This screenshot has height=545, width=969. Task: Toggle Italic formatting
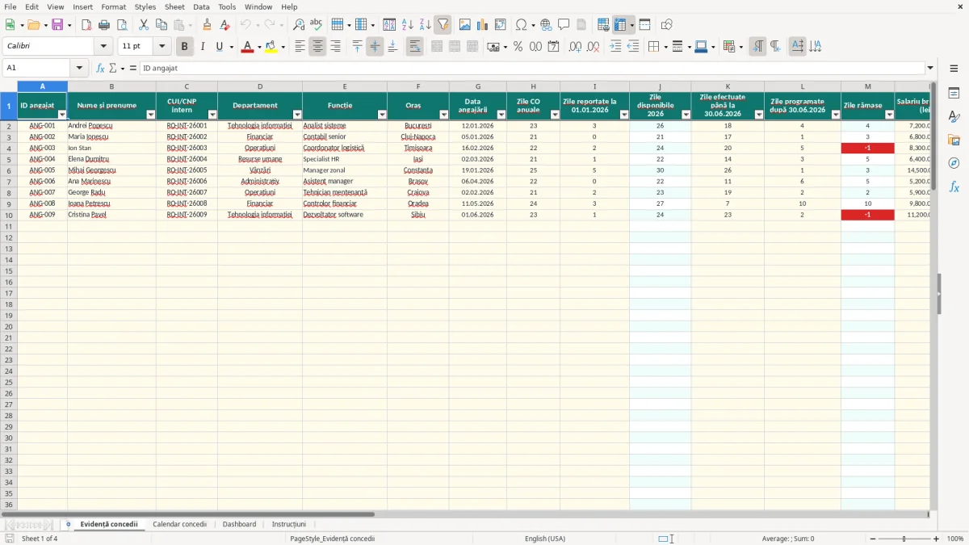pos(203,47)
